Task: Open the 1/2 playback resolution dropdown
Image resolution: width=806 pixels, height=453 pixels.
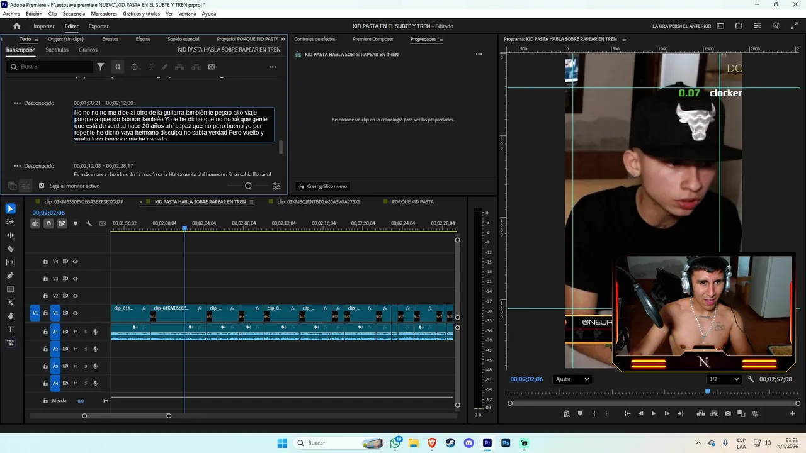Action: click(724, 379)
